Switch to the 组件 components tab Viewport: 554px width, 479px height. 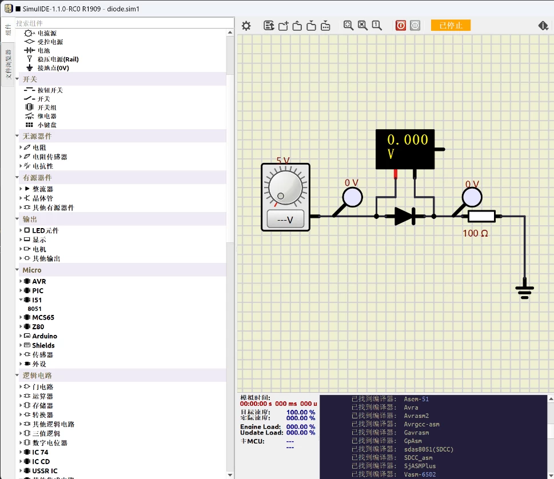[x=9, y=30]
